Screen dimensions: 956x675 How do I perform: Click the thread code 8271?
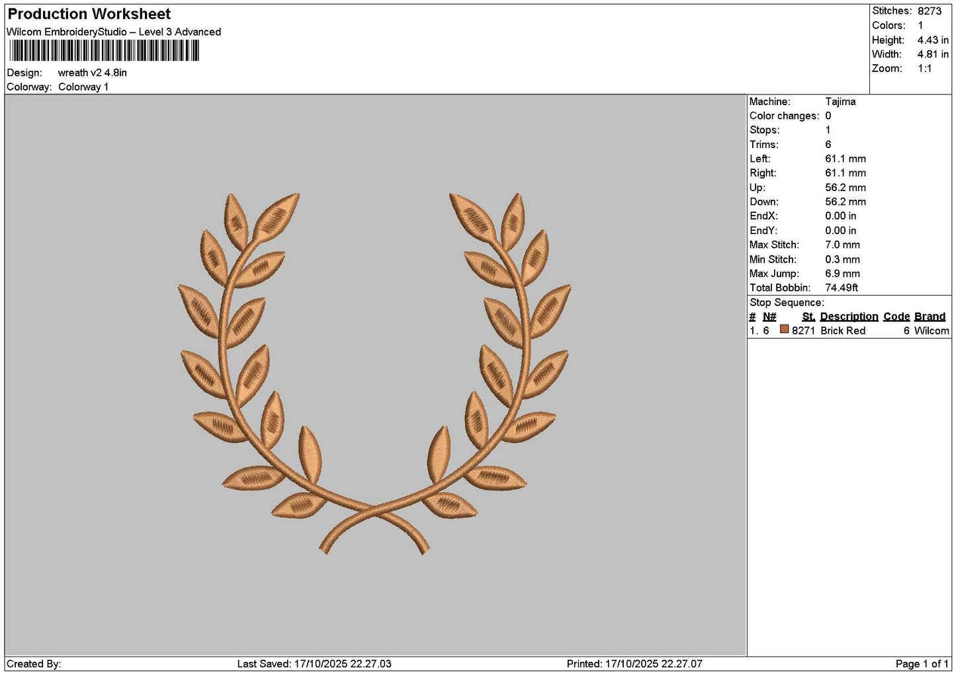click(x=803, y=331)
